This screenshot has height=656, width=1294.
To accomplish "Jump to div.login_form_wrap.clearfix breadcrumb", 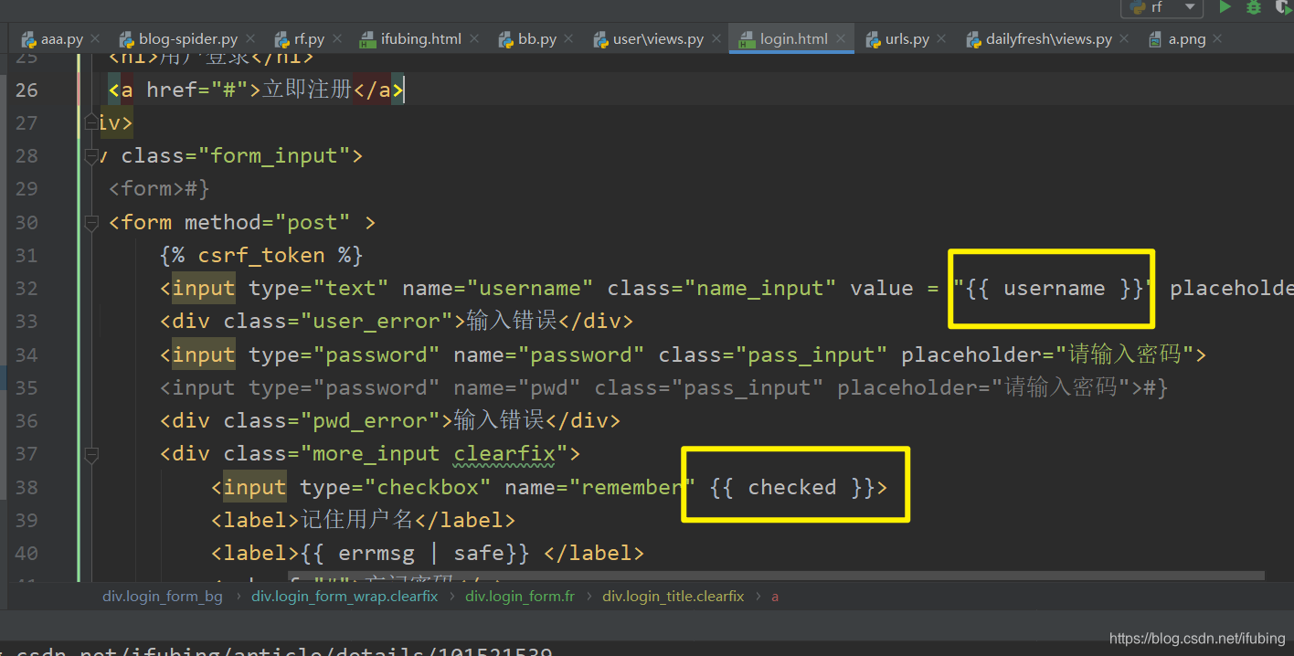I will coord(345,596).
